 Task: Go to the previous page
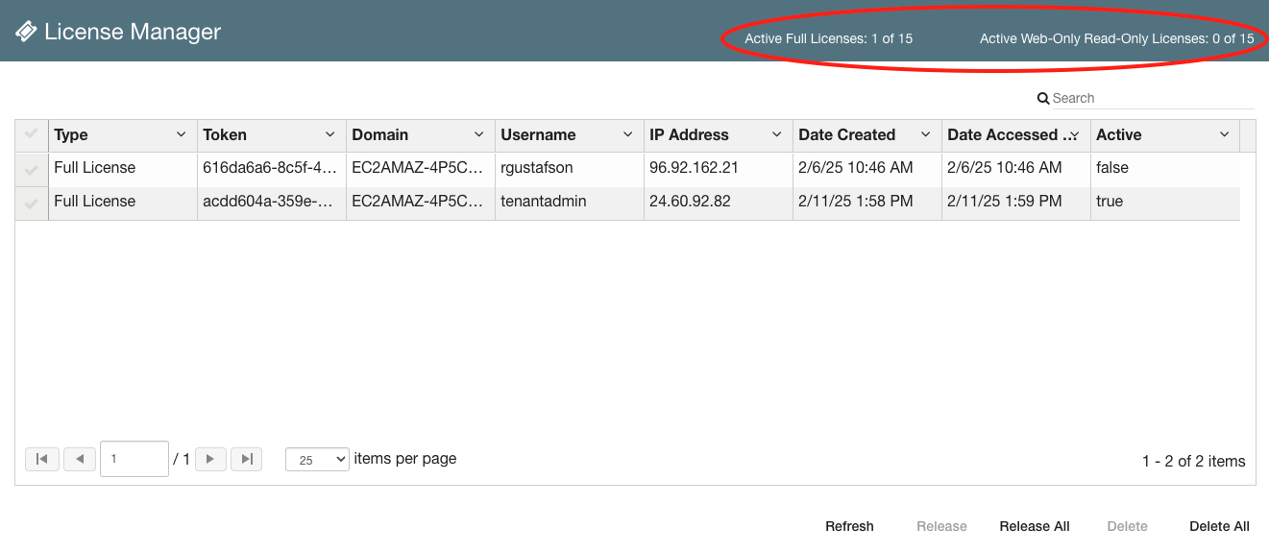click(x=80, y=459)
